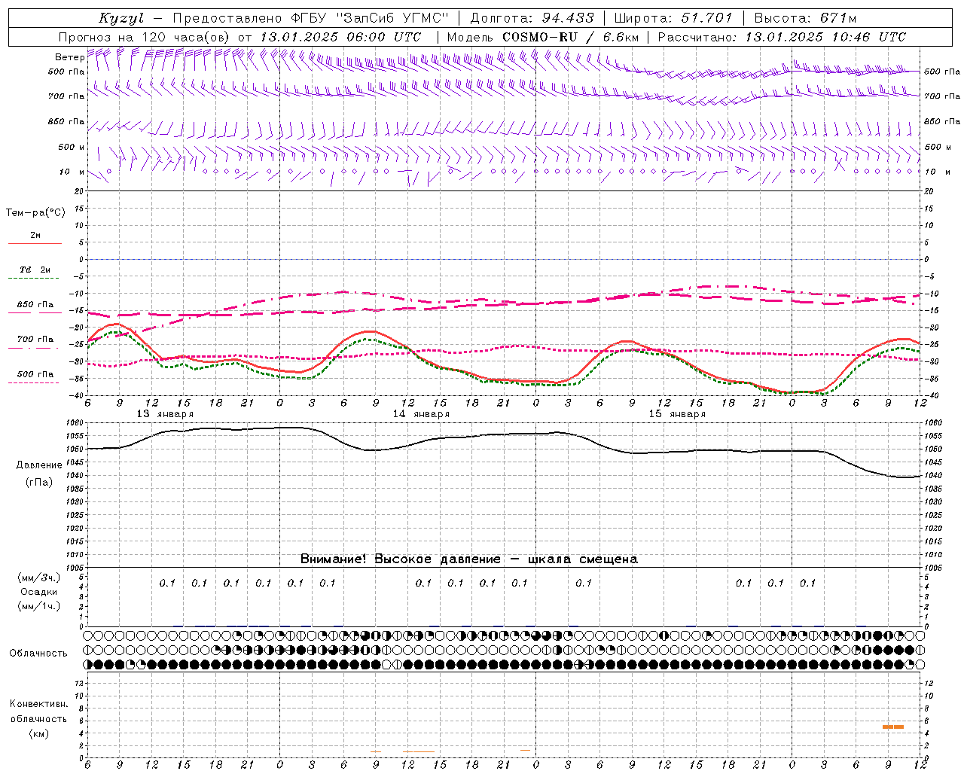Click the "700 гПа" temperature legend entry

click(35, 340)
